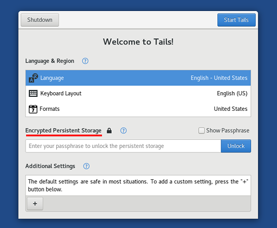This screenshot has height=228, width=277.
Task: Click the padlock icon
Action: click(110, 131)
